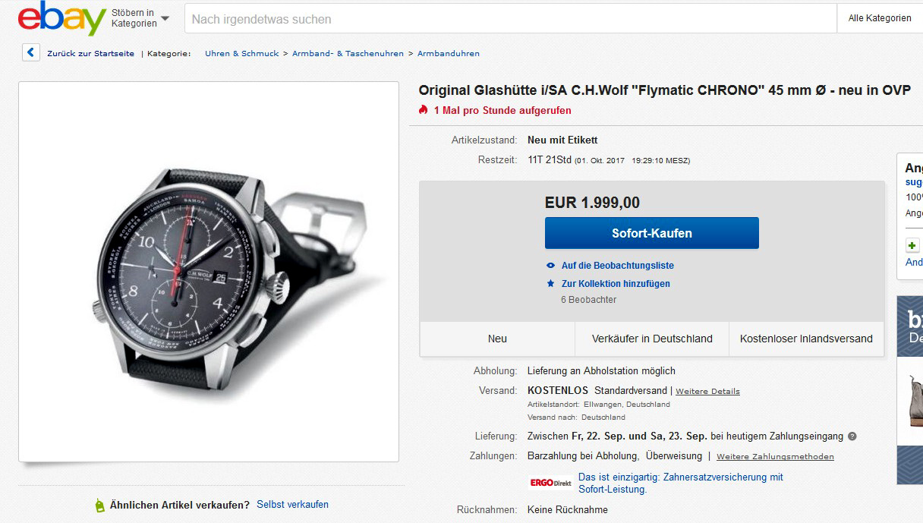
Task: Click the green price tag sell icon
Action: tap(99, 505)
